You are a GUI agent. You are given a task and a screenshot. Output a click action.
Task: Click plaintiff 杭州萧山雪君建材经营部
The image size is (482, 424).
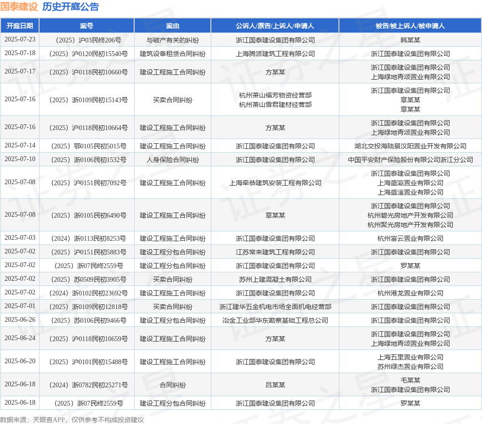(x=275, y=105)
